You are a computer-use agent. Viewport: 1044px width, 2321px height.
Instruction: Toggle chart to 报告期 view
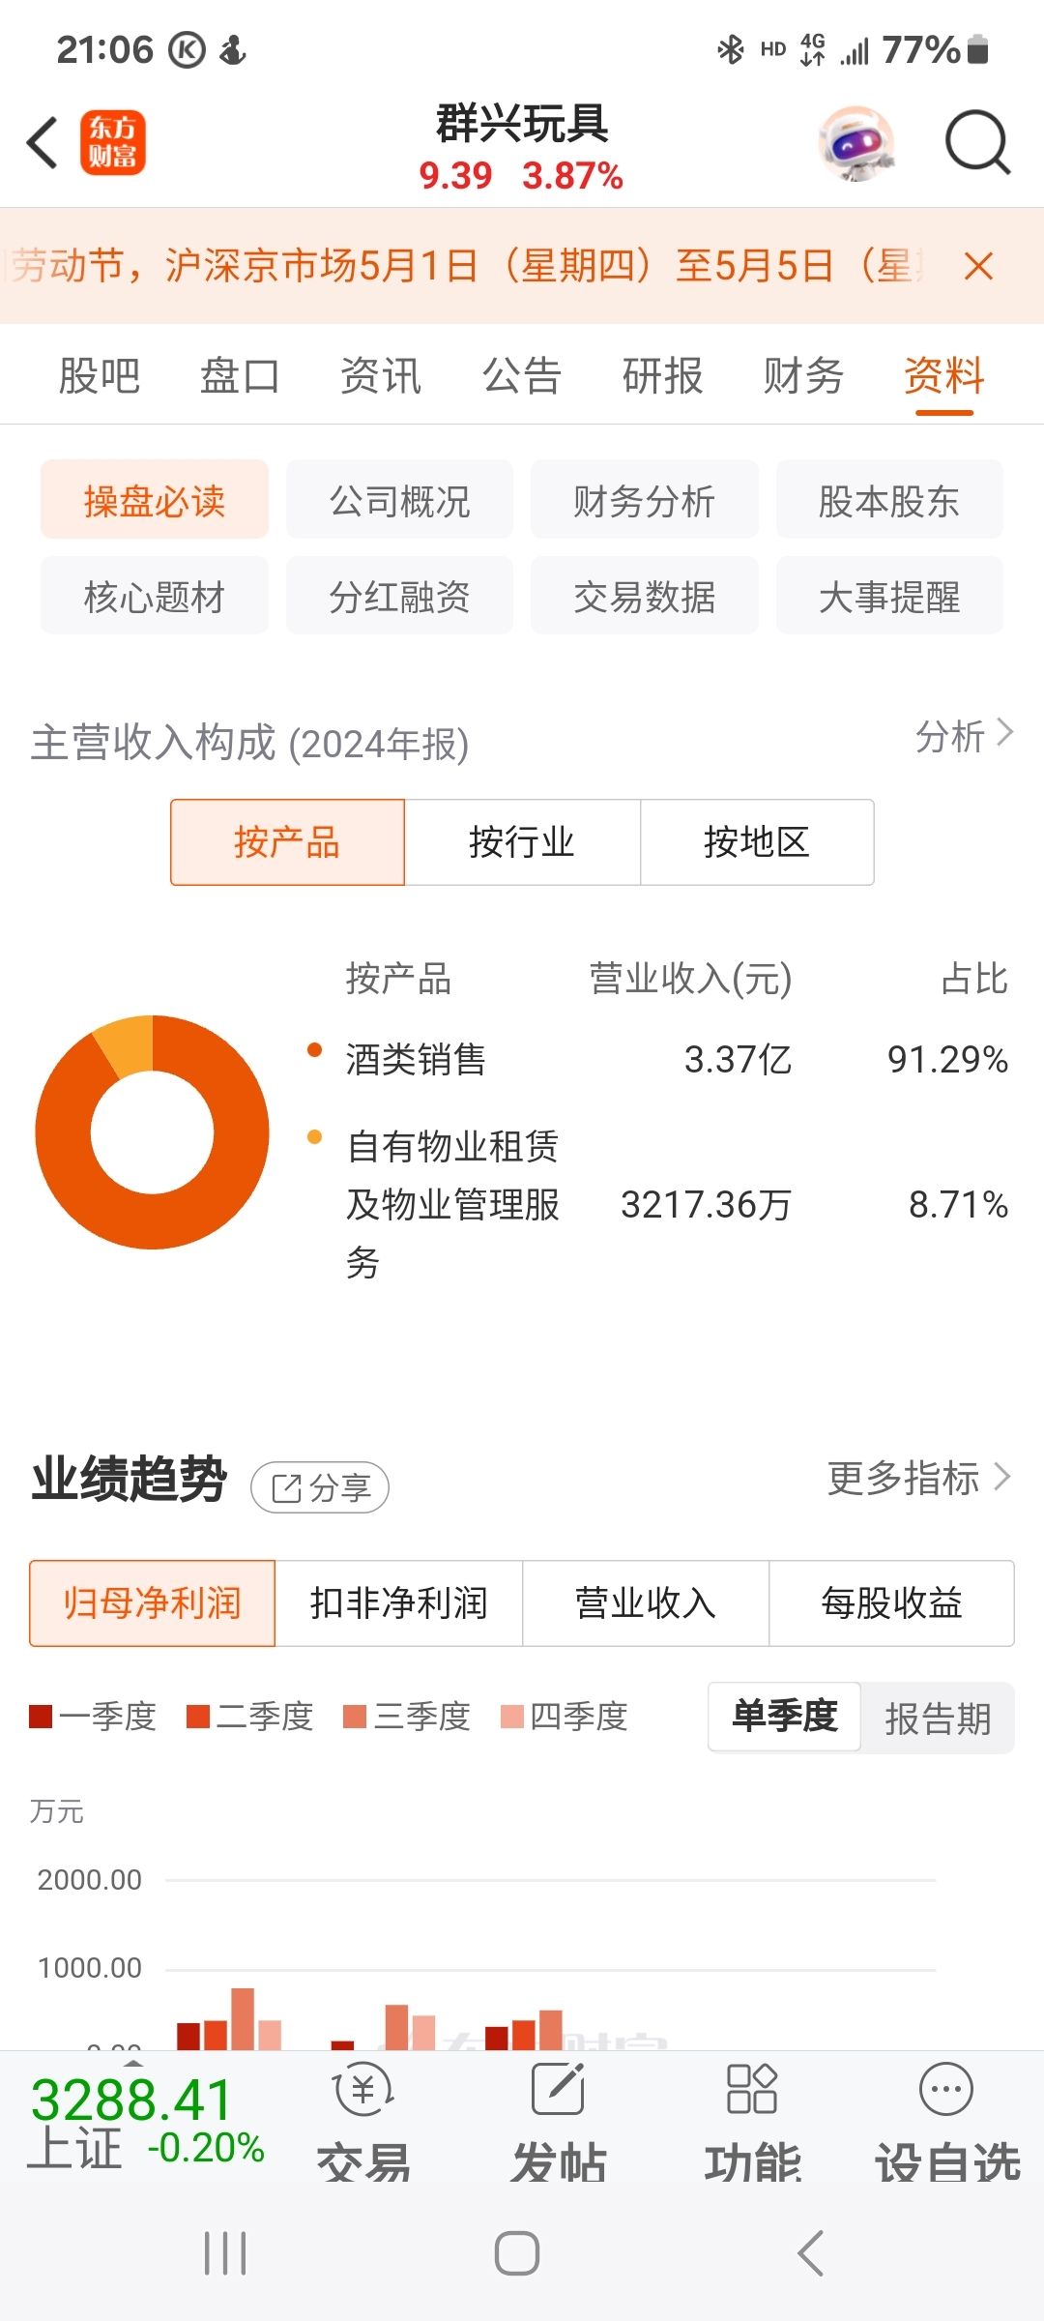point(938,1719)
